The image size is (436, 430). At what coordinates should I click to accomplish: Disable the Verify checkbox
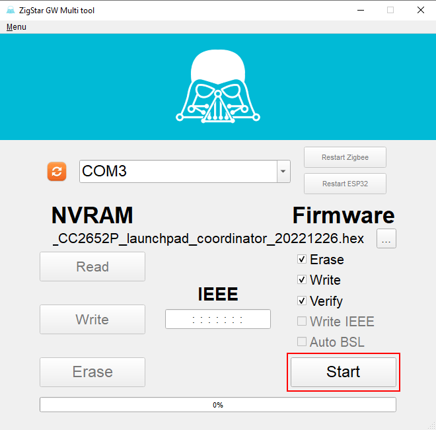[302, 301]
